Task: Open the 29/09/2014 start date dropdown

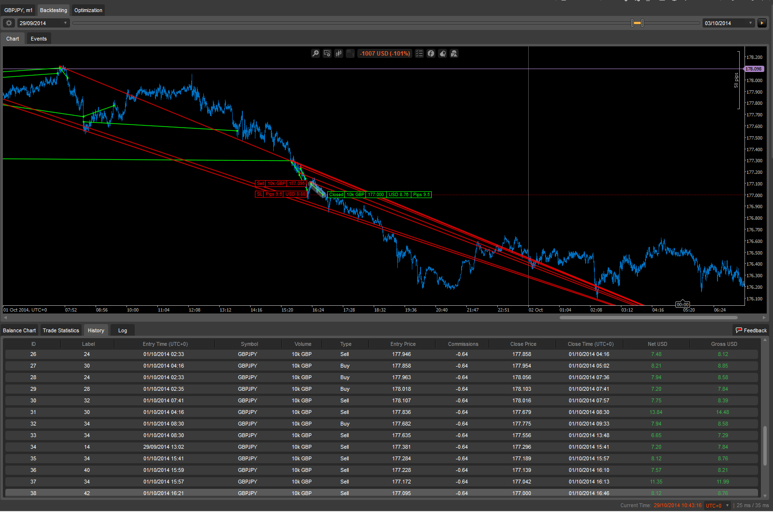Action: (x=43, y=23)
